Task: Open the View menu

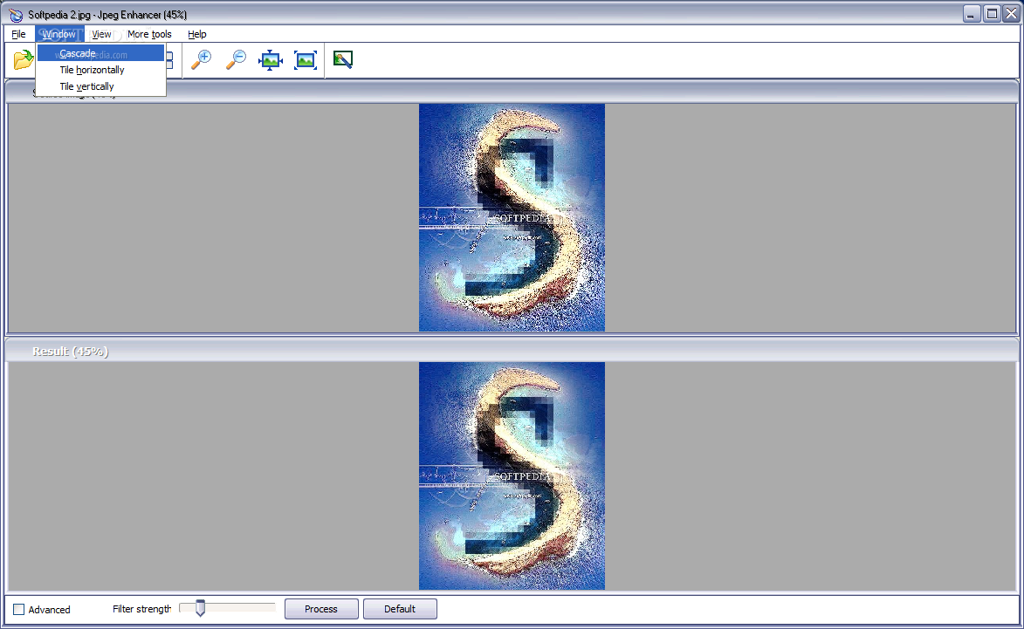Action: [x=101, y=34]
